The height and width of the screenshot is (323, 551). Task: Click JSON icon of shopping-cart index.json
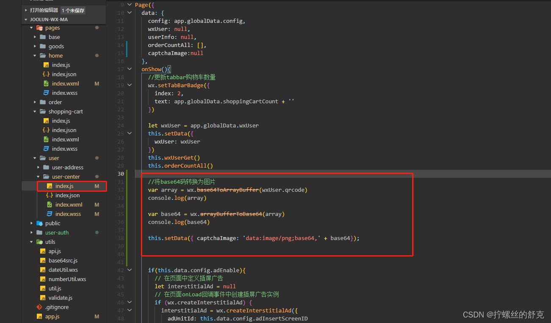(x=46, y=130)
